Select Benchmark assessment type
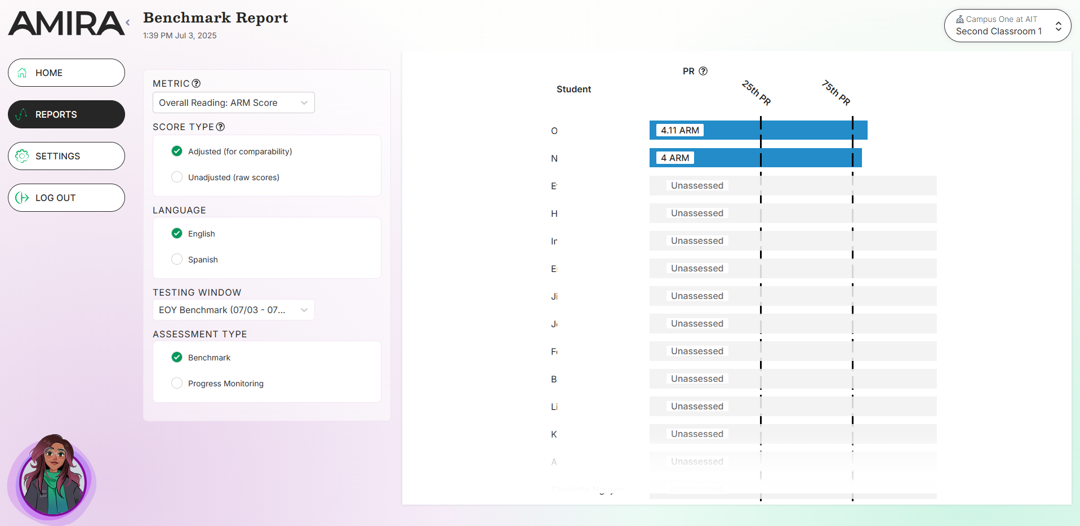 tap(201, 358)
